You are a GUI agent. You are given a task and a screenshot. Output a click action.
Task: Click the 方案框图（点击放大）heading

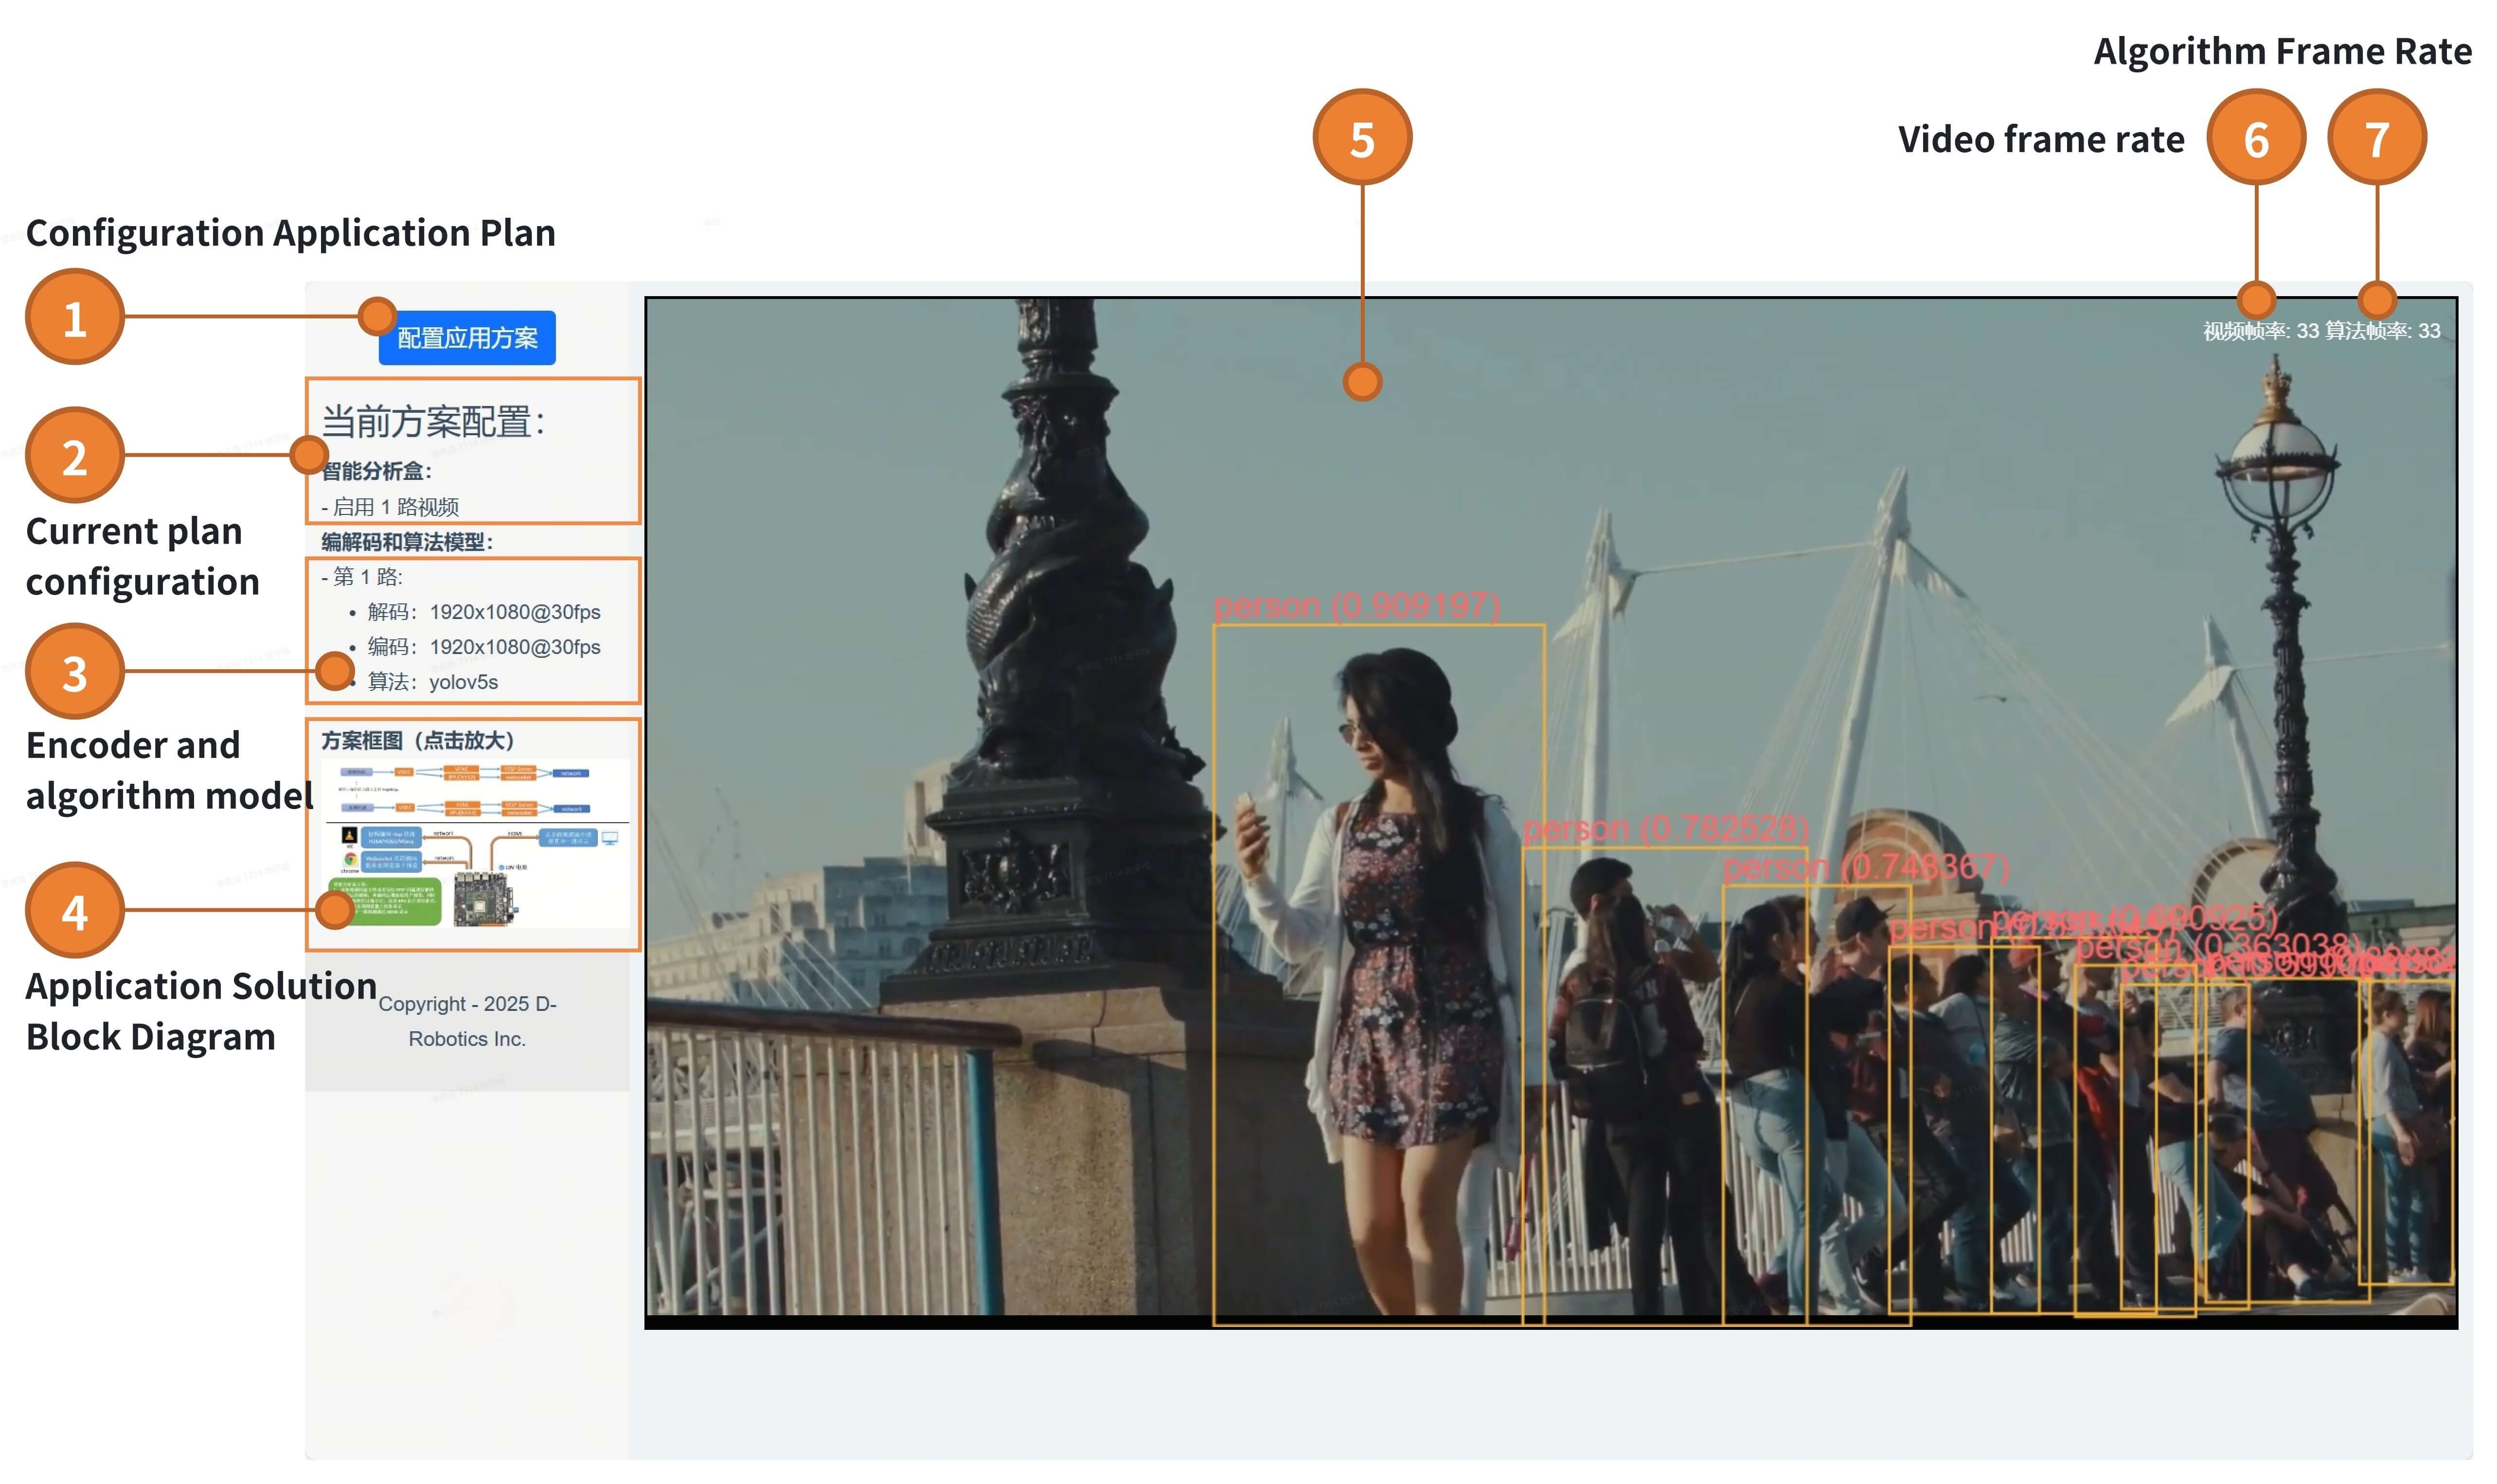pos(417,740)
